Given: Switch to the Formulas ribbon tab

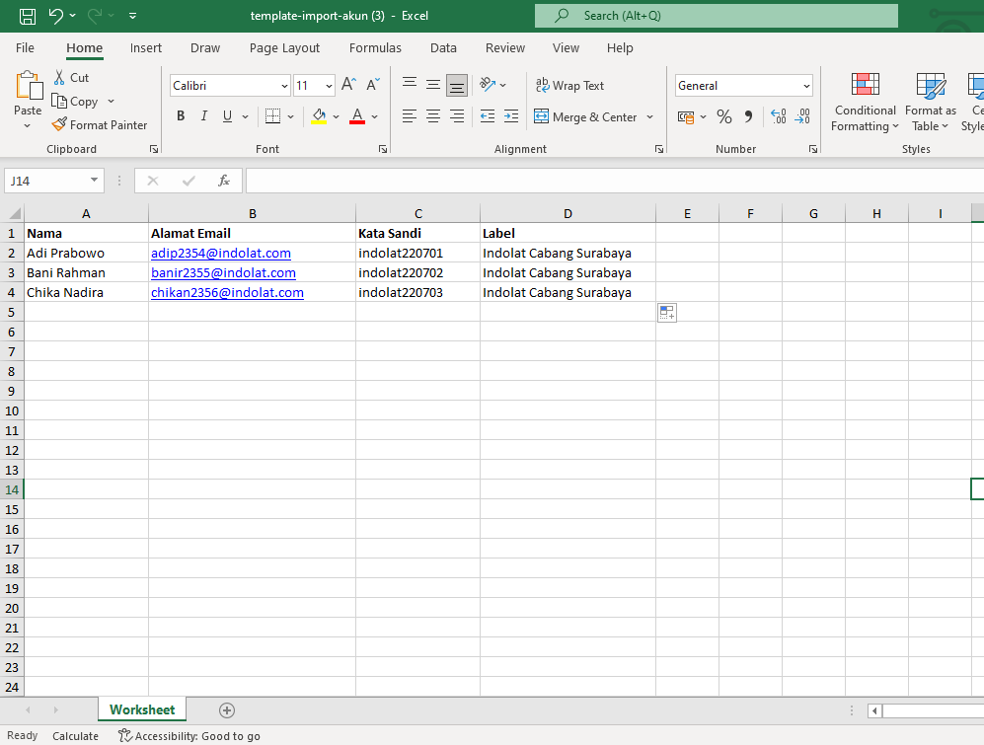Looking at the screenshot, I should point(375,48).
